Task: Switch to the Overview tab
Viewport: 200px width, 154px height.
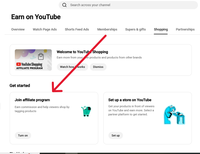Action: pos(18,29)
